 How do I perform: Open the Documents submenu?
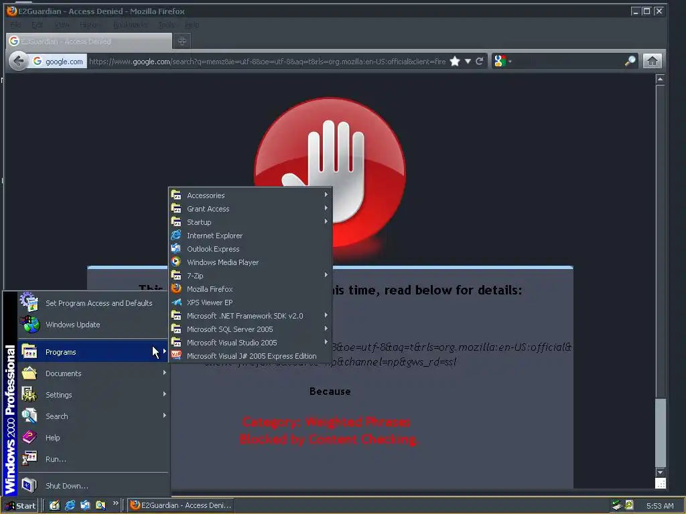pyautogui.click(x=93, y=373)
